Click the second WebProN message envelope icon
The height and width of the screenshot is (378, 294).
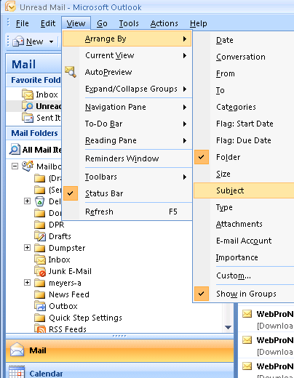pos(247,340)
